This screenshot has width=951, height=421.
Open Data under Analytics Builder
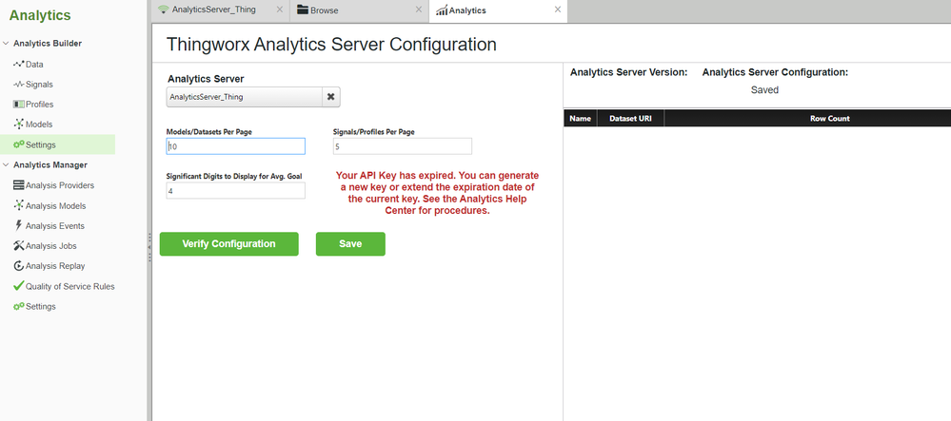point(34,65)
